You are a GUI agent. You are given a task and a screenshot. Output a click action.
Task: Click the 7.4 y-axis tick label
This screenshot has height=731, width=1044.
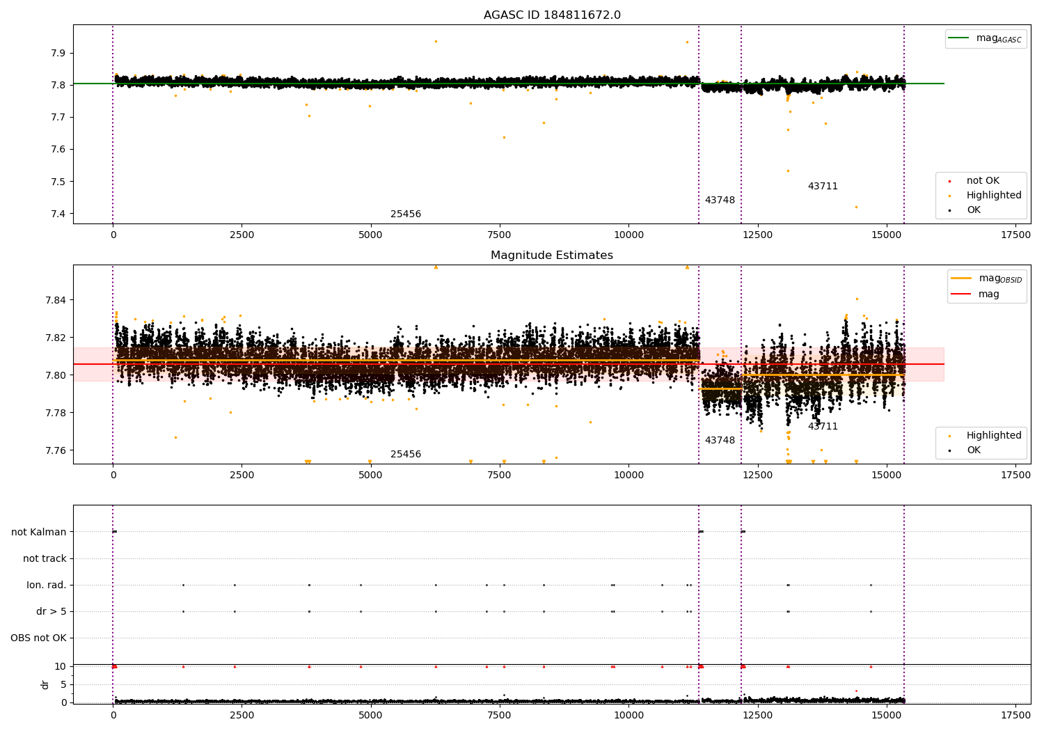[58, 214]
